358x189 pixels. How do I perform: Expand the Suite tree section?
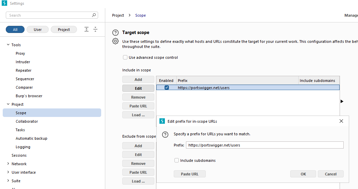8,181
